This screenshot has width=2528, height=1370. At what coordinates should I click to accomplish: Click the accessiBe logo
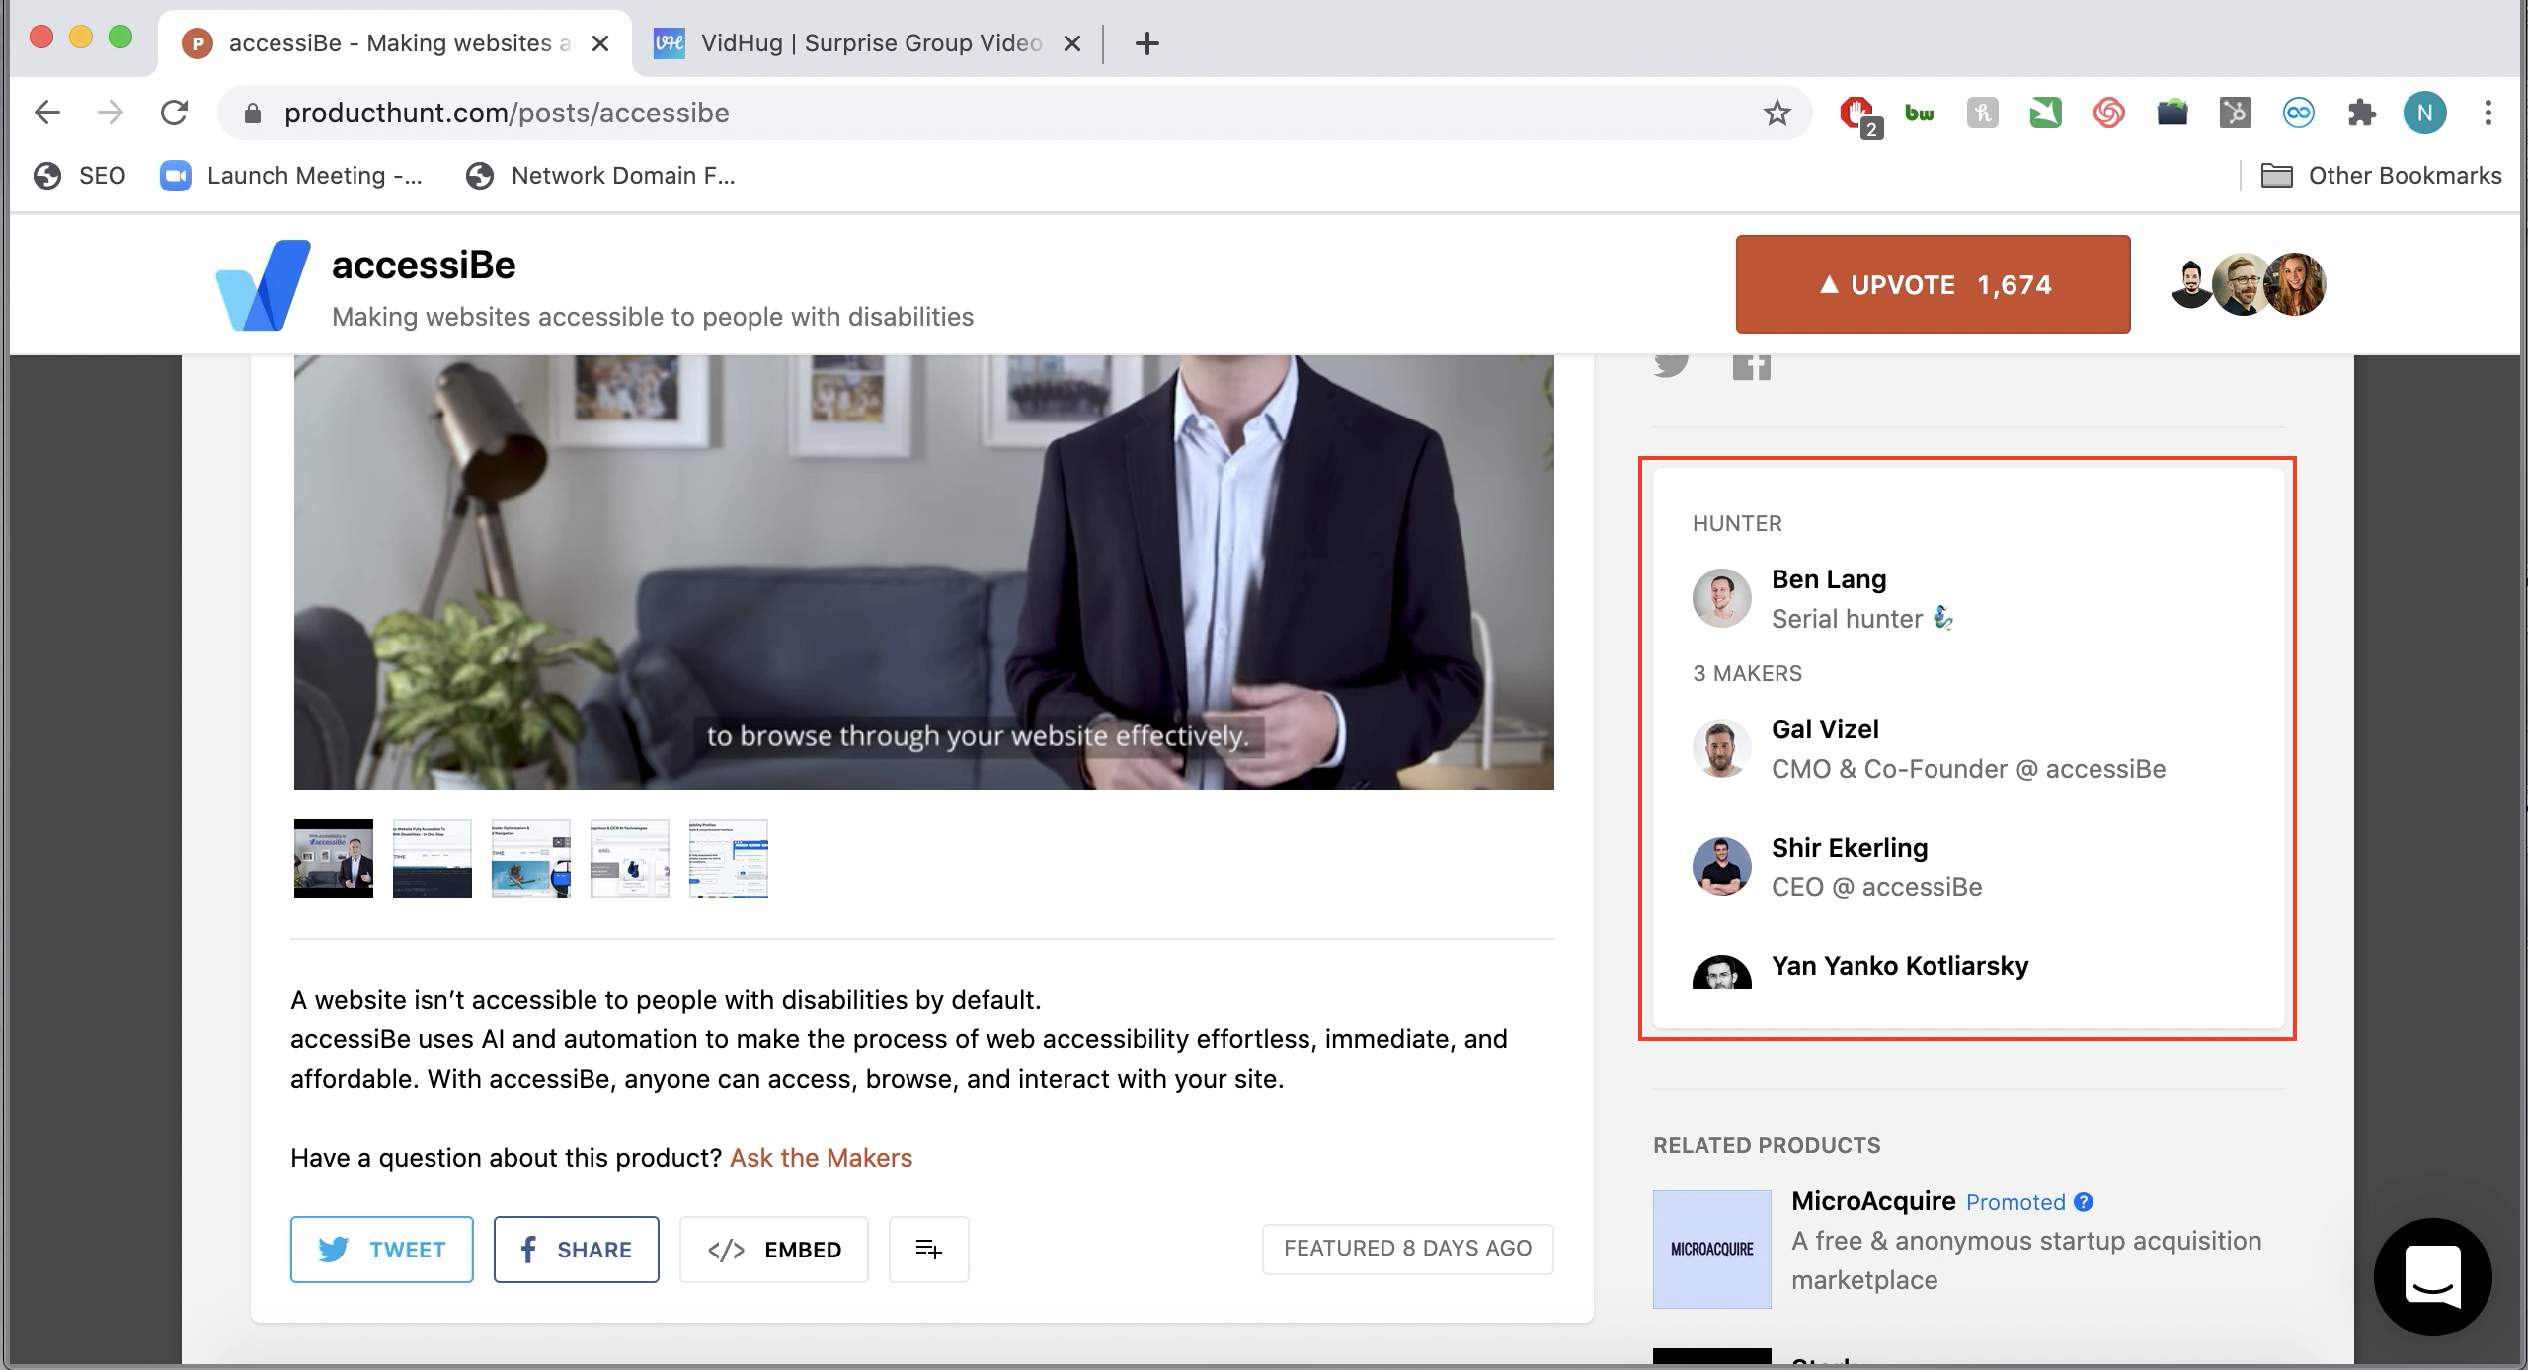(263, 285)
